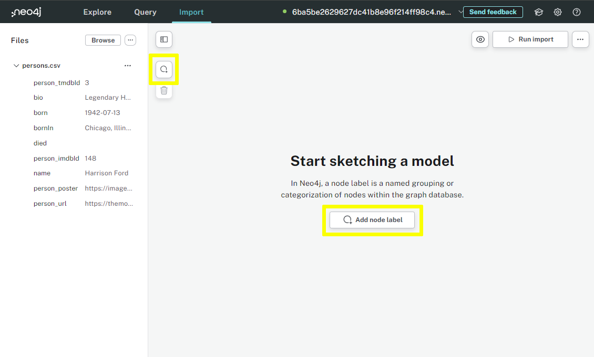The width and height of the screenshot is (594, 357).
Task: Switch to the Query tab
Action: pyautogui.click(x=145, y=12)
